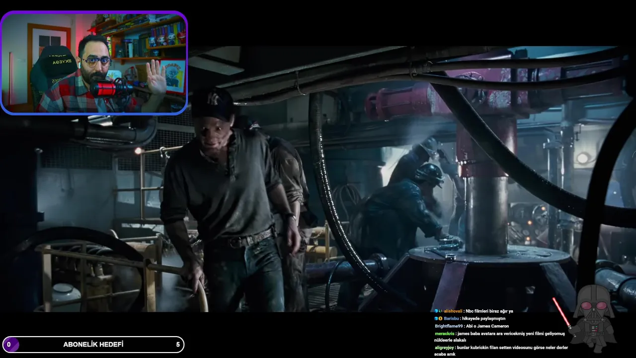636x358 pixels.
Task: Click the message 'hikayede paylaşmıştın'
Action: pos(484,318)
